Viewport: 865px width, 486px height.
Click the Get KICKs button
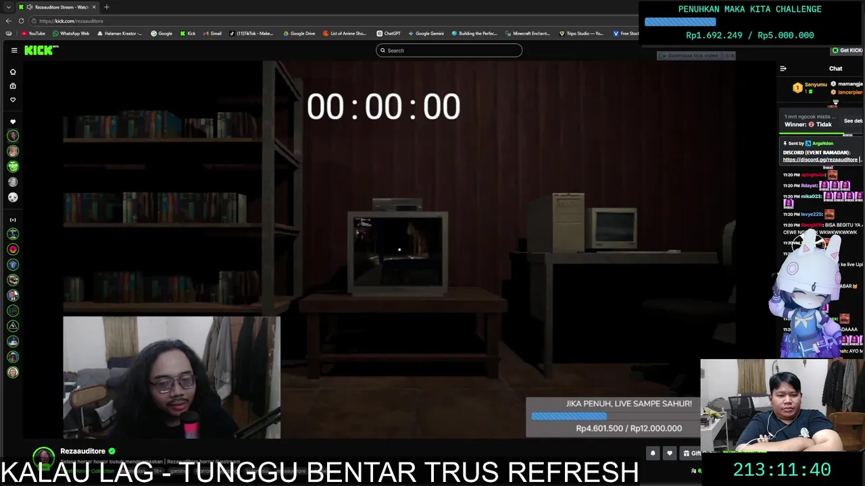(847, 51)
